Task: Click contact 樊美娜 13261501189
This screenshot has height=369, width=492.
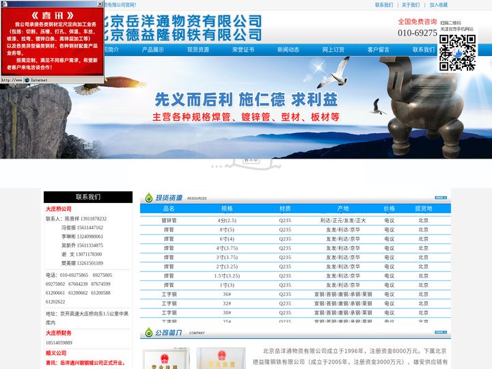Action: coord(82,263)
